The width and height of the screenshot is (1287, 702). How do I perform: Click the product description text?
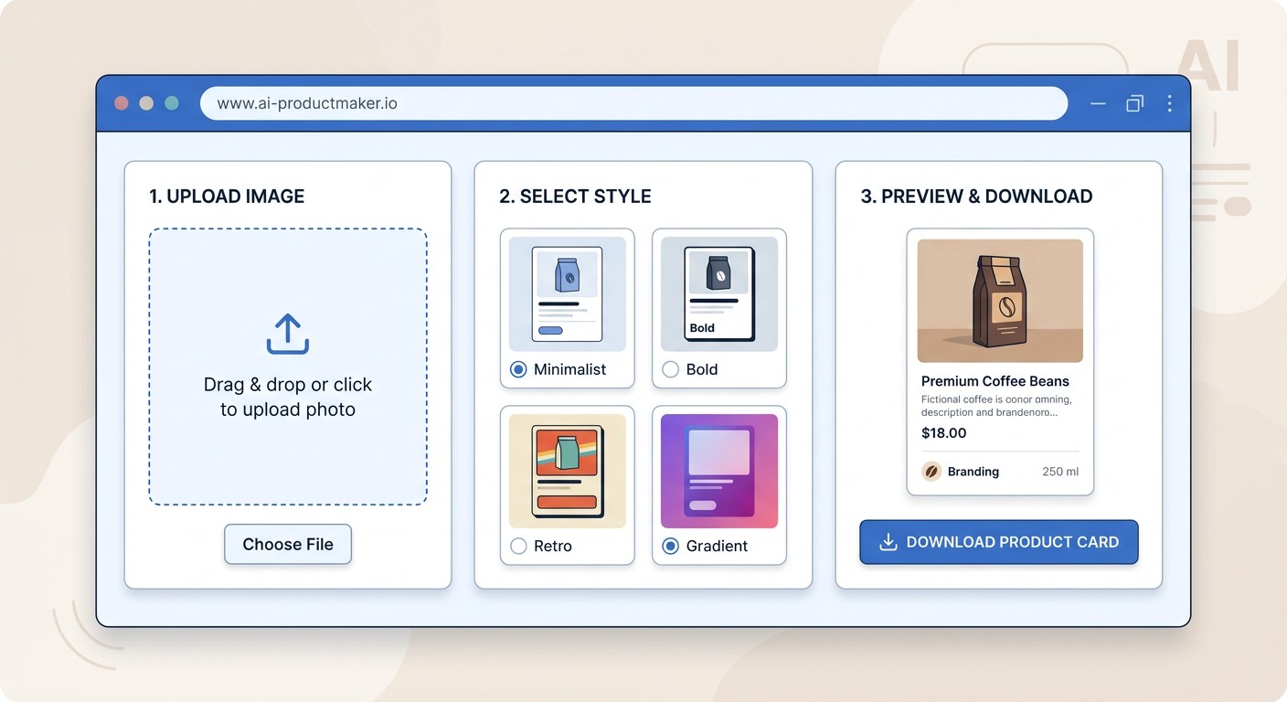[x=996, y=406]
